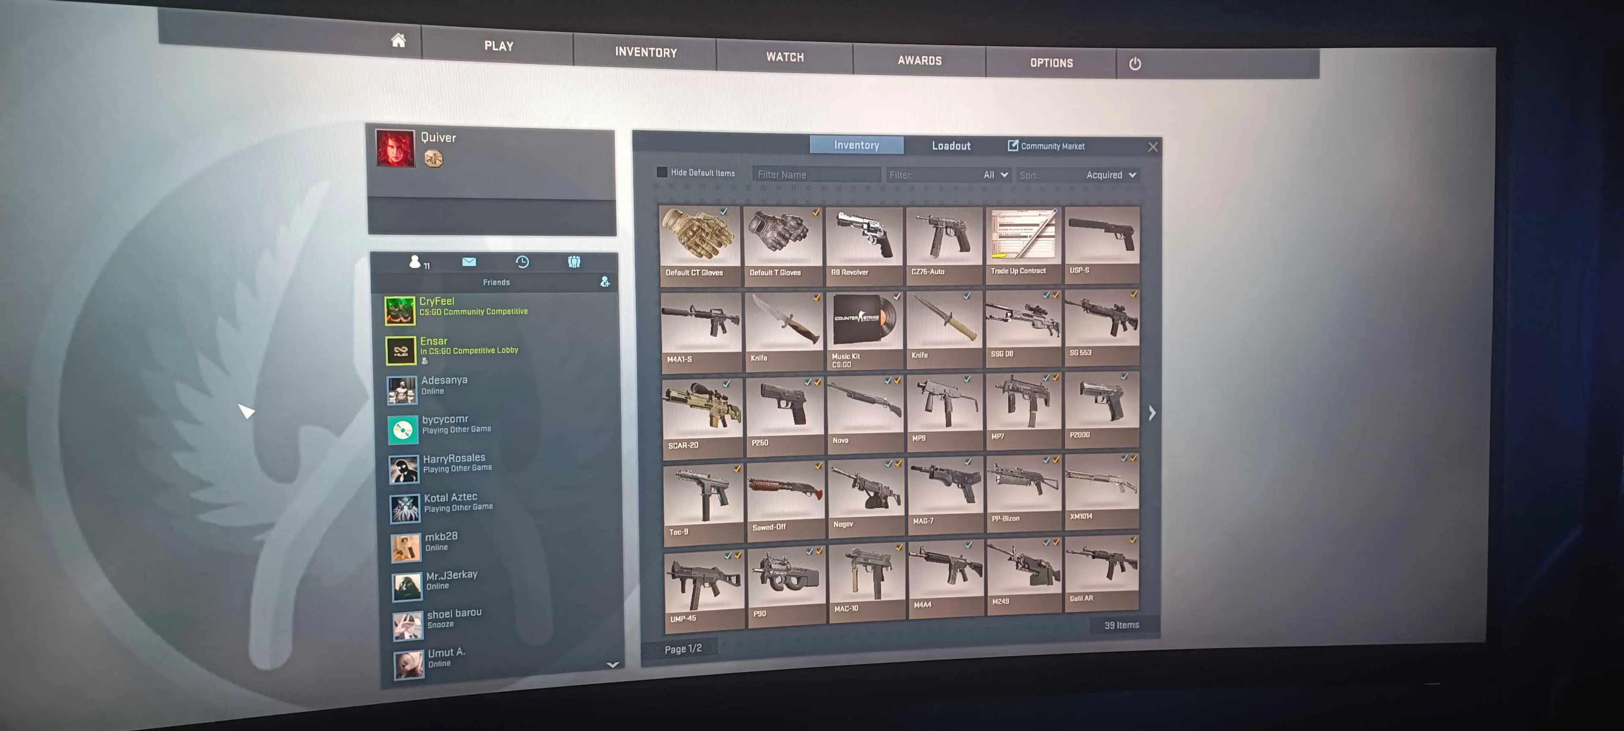1624x731 pixels.
Task: Toggle Hide Default Items checkbox
Action: pos(662,172)
